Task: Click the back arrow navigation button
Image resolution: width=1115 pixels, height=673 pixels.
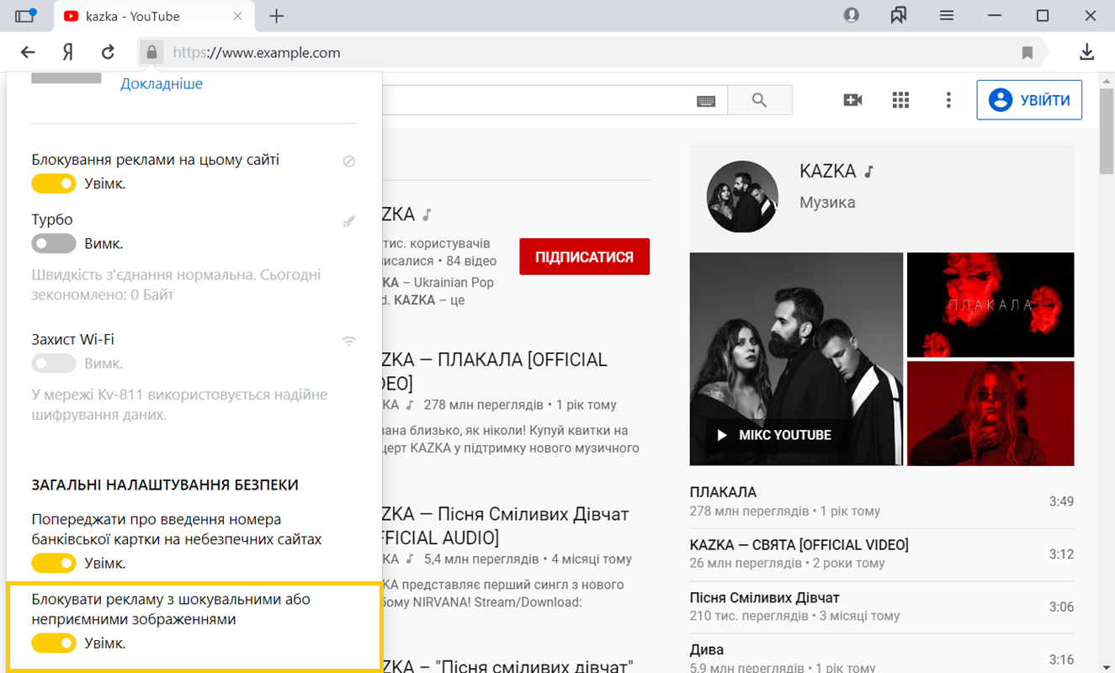Action: 28,52
